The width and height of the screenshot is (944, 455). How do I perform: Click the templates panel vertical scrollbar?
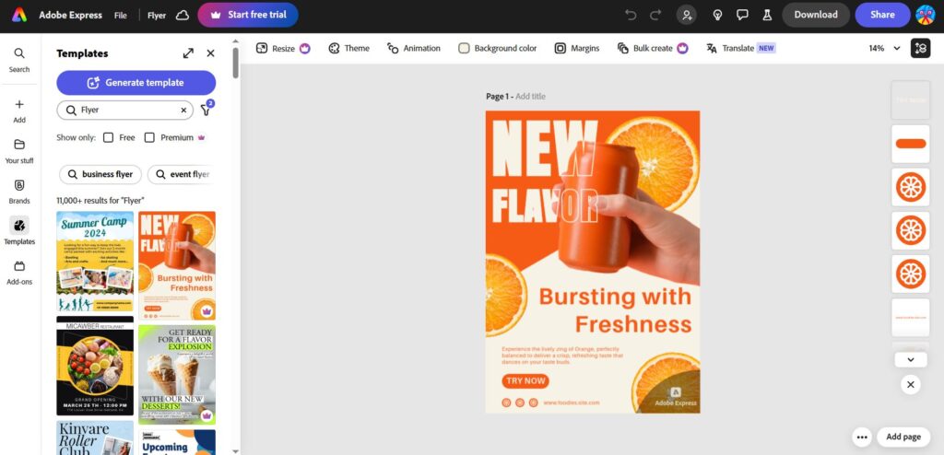pos(235,63)
